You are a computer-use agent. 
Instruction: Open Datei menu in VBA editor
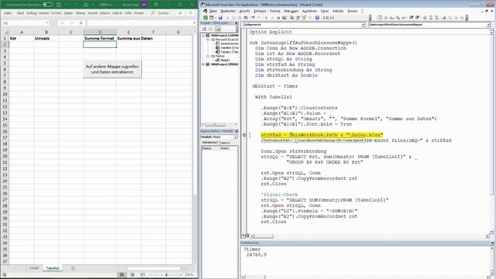(213, 11)
